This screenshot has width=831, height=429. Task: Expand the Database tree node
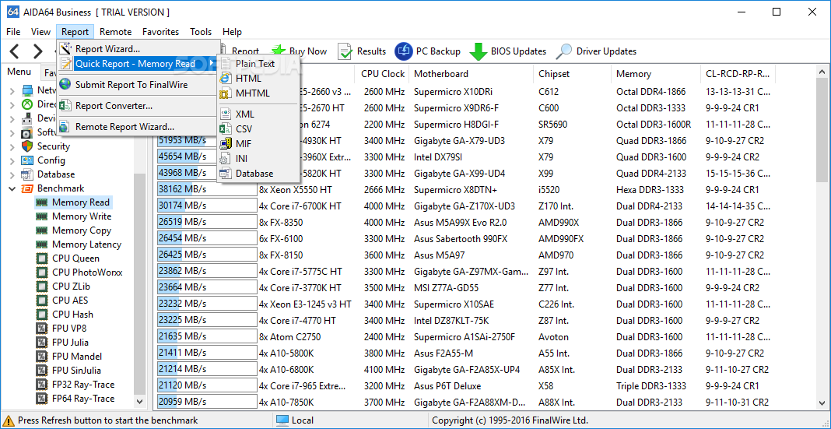(x=12, y=174)
